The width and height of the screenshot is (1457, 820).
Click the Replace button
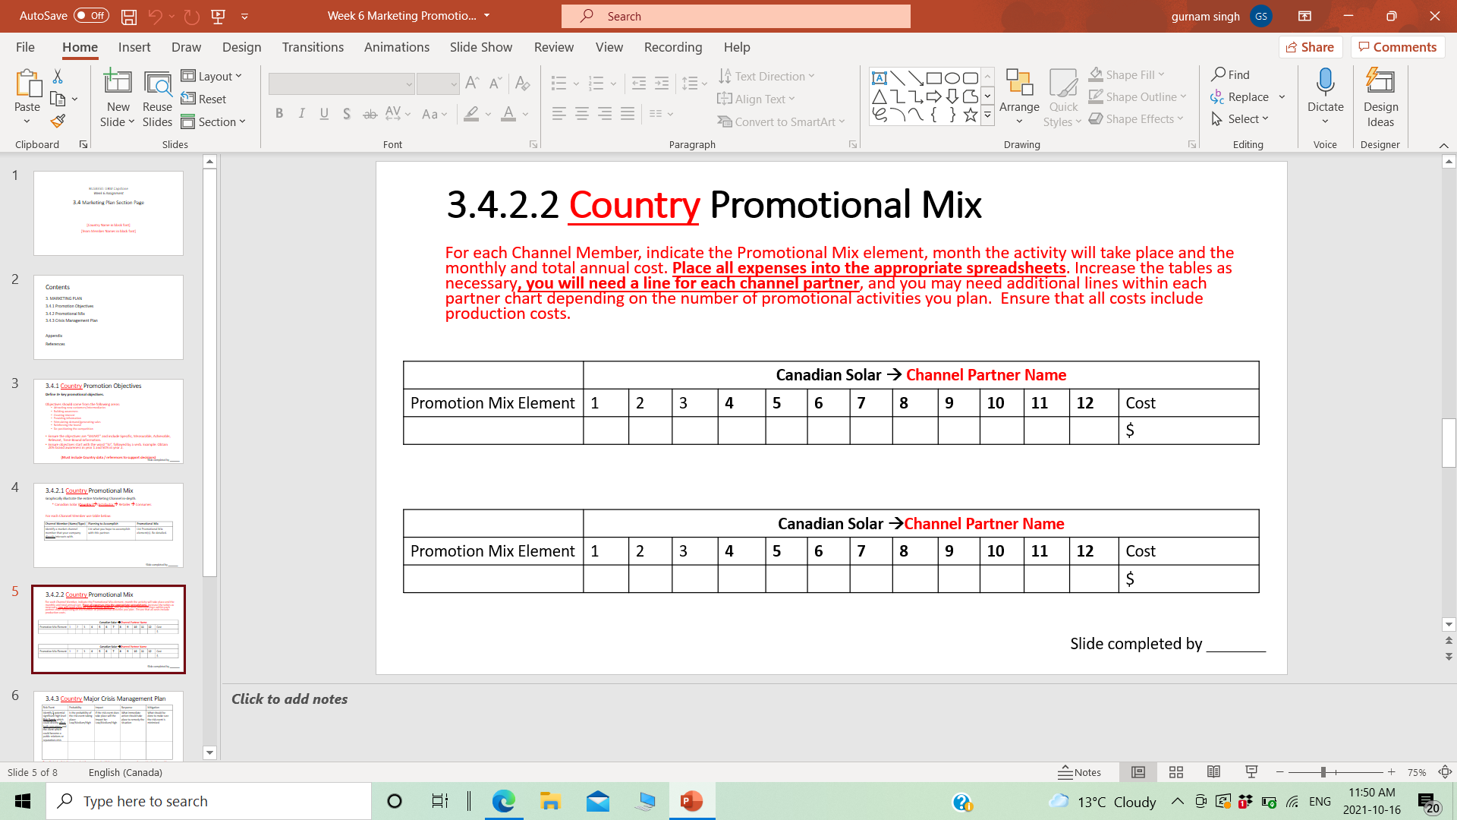pos(1240,96)
